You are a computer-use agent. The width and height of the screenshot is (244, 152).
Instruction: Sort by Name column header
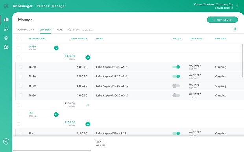[x=100, y=38]
